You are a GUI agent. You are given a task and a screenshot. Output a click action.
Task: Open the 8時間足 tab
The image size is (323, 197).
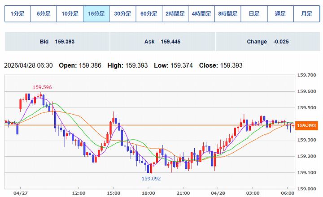point(227,14)
